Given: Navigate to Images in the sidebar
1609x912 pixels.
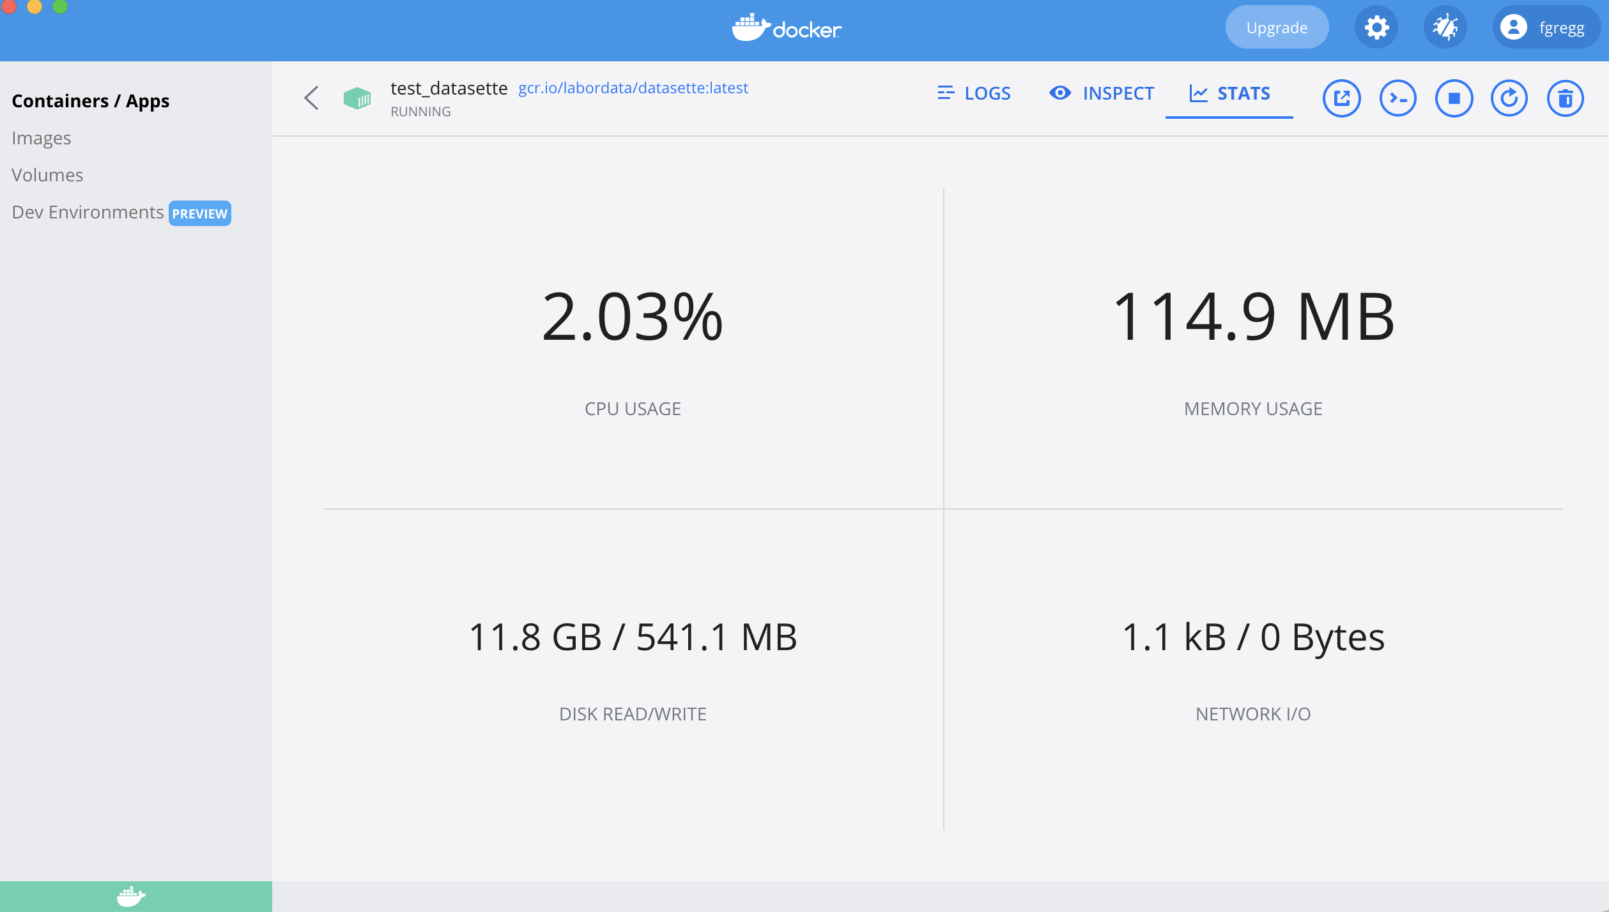Looking at the screenshot, I should [42, 138].
